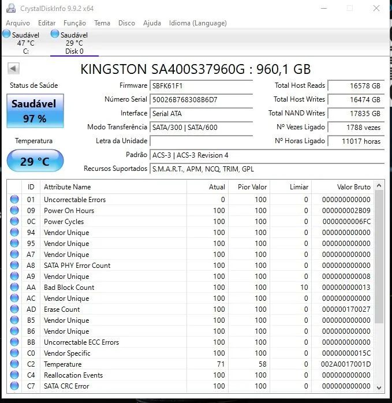The image size is (392, 403).
Task: Click status icon of SATA PHY Error Count row
Action: [14, 265]
